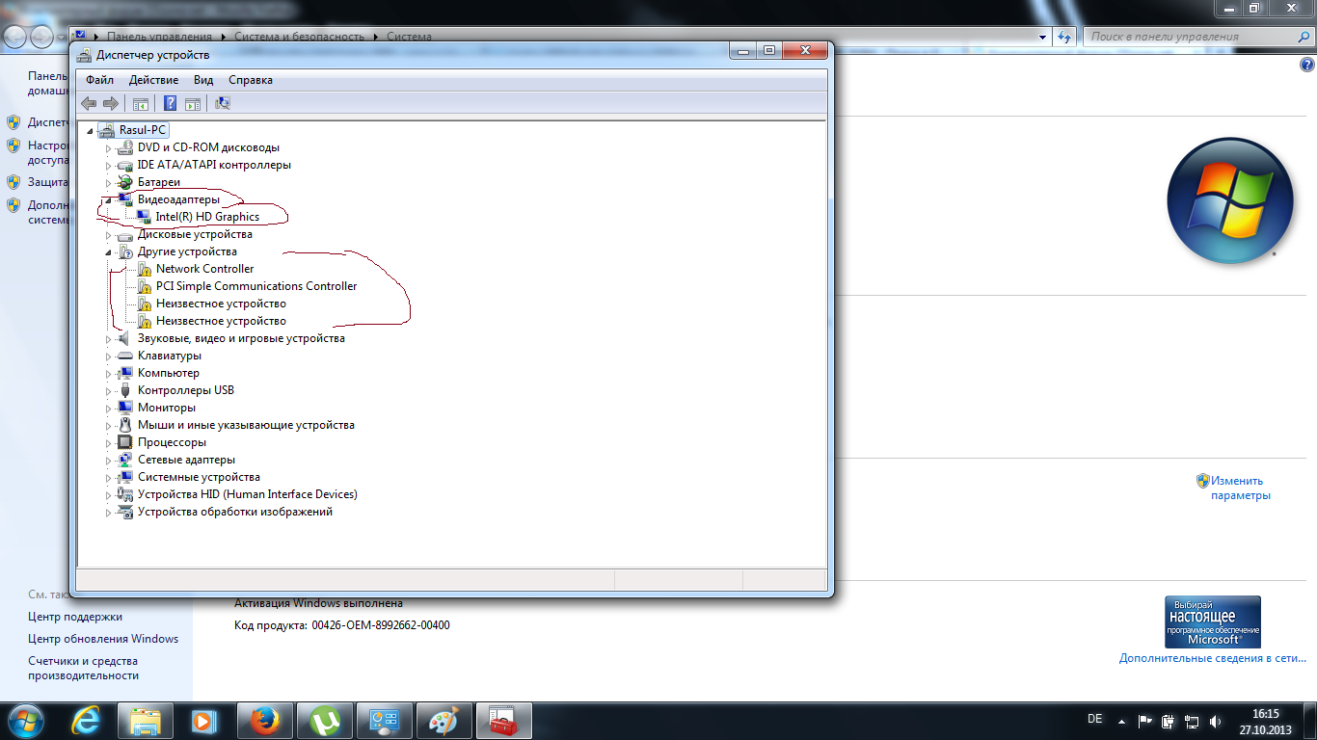Viewport: 1317px width, 740px height.
Task: Collapse the Другие устройства node
Action: [109, 251]
